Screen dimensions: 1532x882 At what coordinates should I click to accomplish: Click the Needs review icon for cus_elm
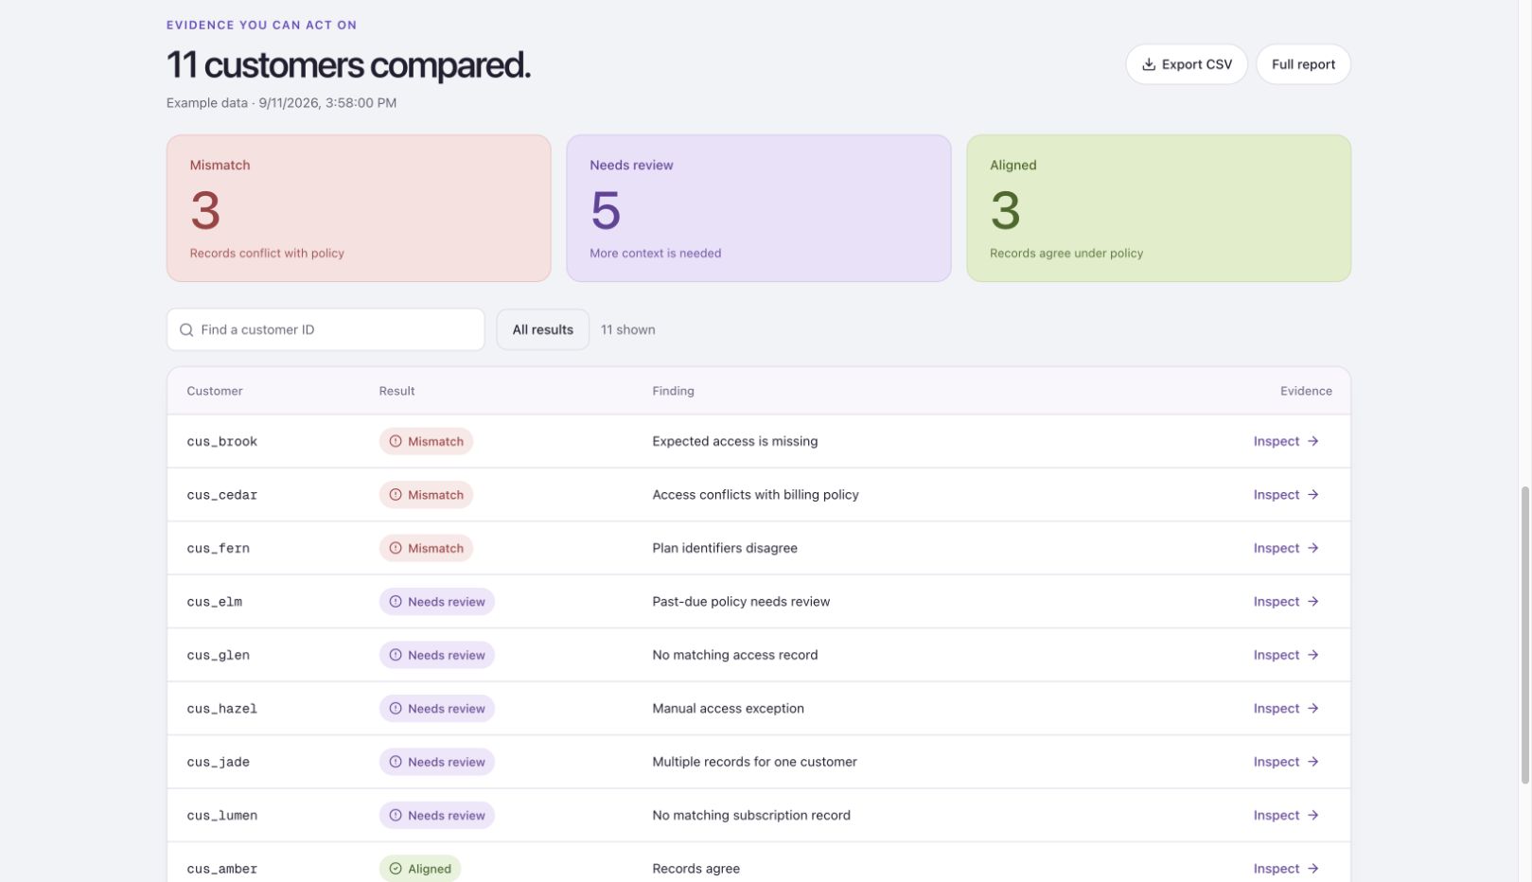[x=396, y=602]
